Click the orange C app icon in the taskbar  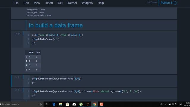(x=101, y=104)
